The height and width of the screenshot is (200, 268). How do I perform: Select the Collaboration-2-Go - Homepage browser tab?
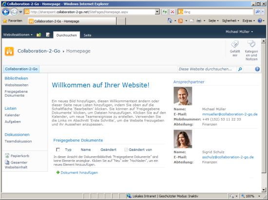coord(72,21)
